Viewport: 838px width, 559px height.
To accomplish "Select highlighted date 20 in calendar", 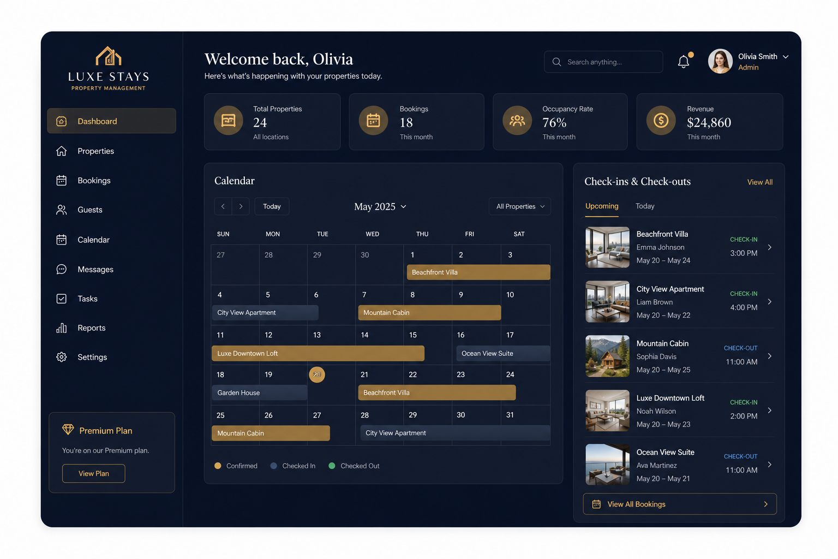I will [317, 374].
